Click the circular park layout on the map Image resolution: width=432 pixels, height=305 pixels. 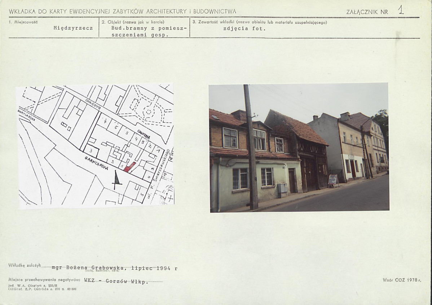(148, 111)
